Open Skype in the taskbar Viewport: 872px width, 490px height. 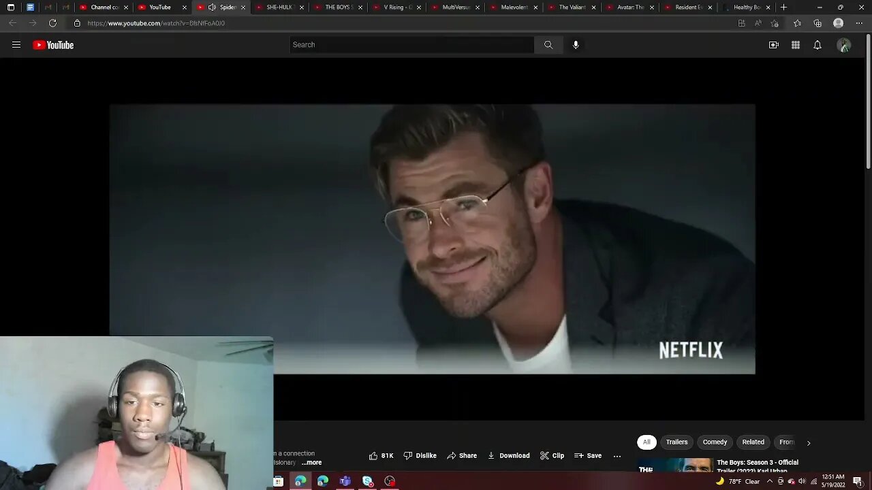pyautogui.click(x=367, y=481)
